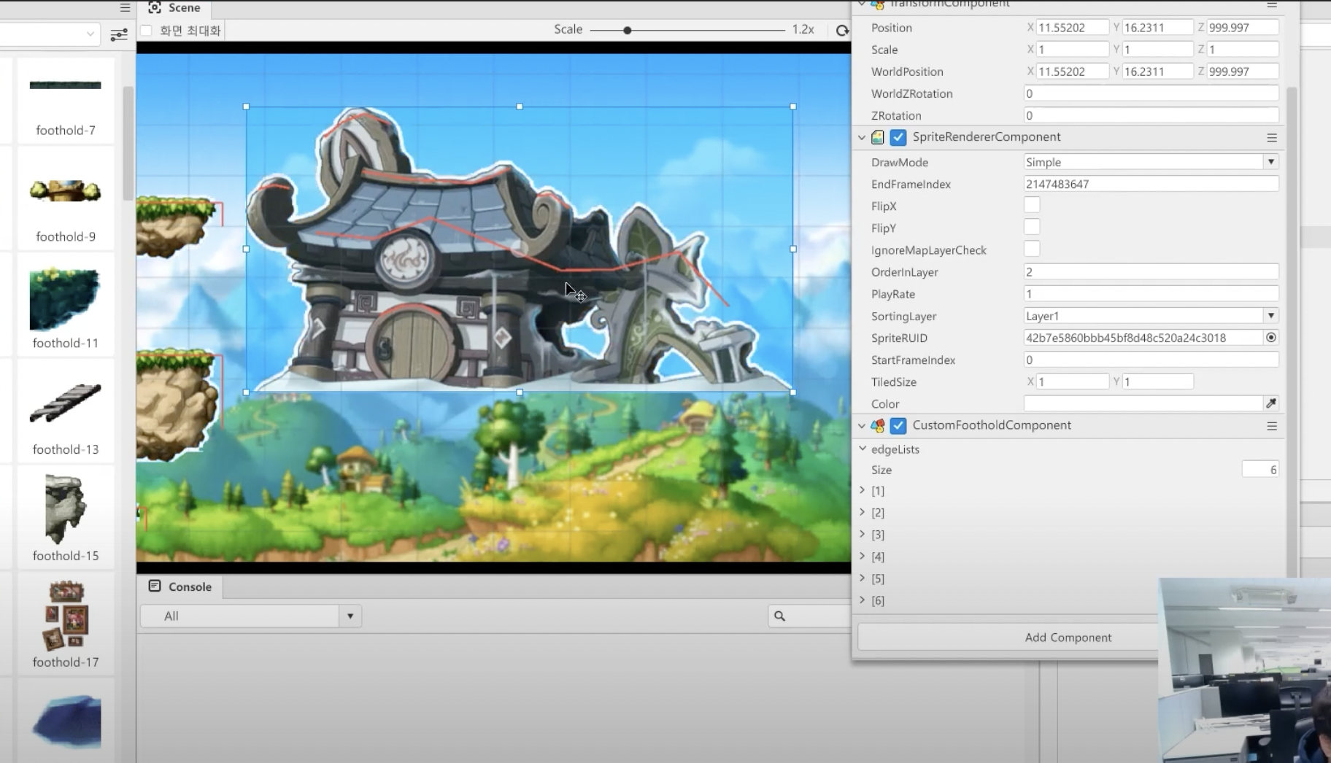Click the Position Y input field

tap(1157, 28)
